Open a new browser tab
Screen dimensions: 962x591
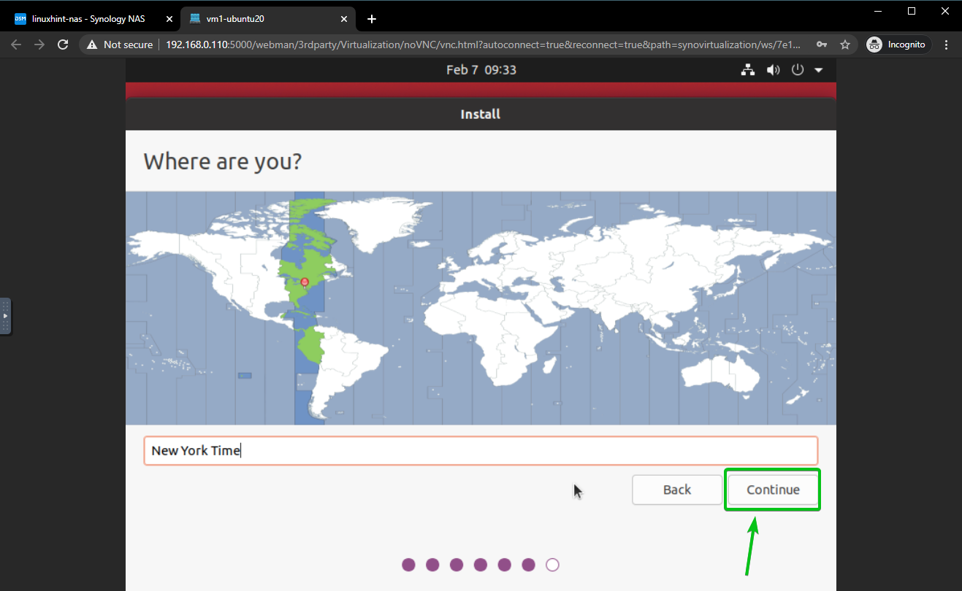pos(371,19)
